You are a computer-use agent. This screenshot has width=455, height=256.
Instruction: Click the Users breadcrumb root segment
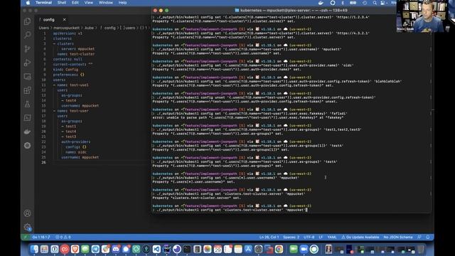click(x=44, y=28)
